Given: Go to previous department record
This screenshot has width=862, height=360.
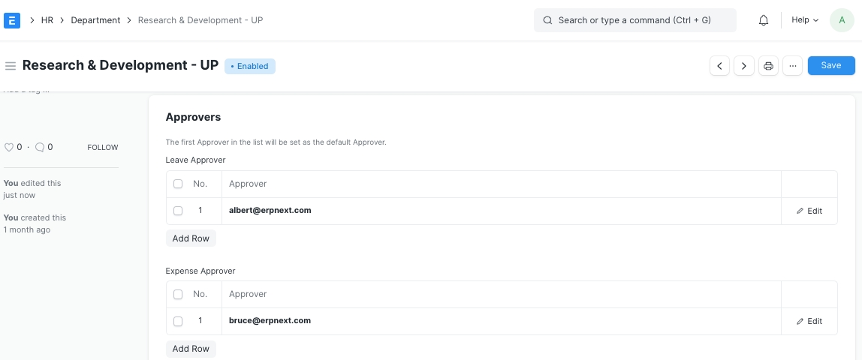Looking at the screenshot, I should (x=719, y=66).
